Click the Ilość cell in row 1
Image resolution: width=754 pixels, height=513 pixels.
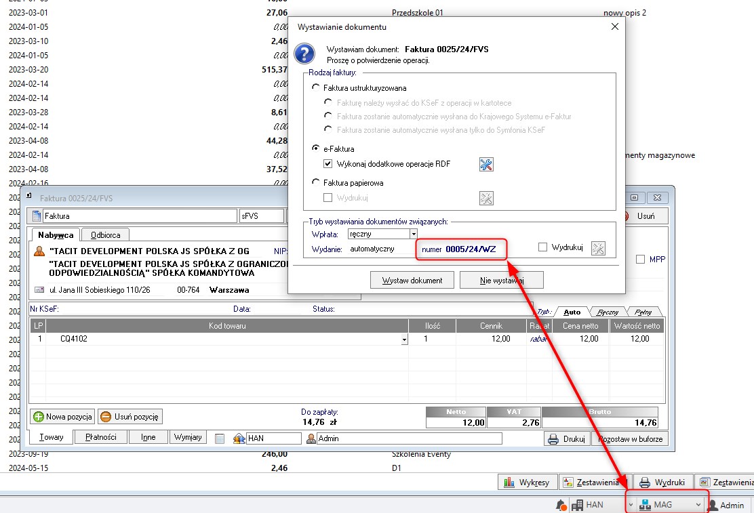pyautogui.click(x=432, y=339)
